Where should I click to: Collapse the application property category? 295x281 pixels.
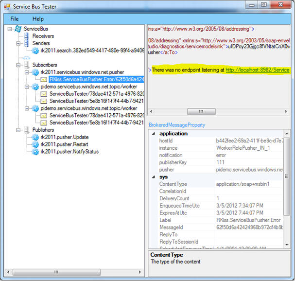click(x=154, y=134)
